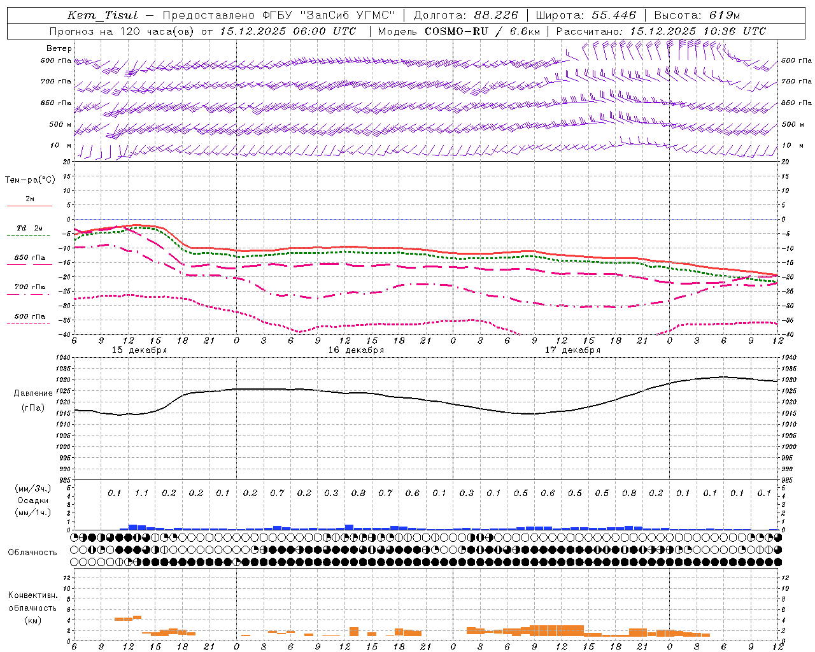Click the '1040' tick on the left pressure axis
The height and width of the screenshot is (652, 815).
[x=63, y=358]
